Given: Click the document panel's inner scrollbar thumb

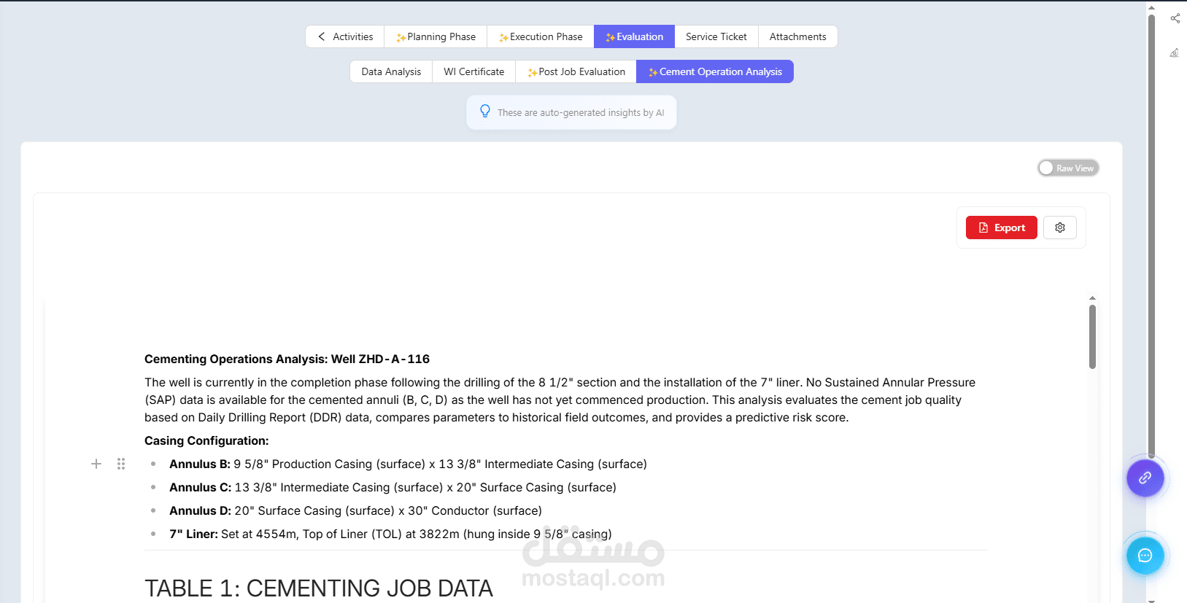Looking at the screenshot, I should pos(1092,337).
